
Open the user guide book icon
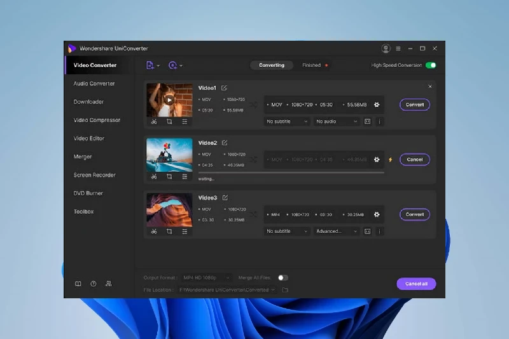click(78, 284)
